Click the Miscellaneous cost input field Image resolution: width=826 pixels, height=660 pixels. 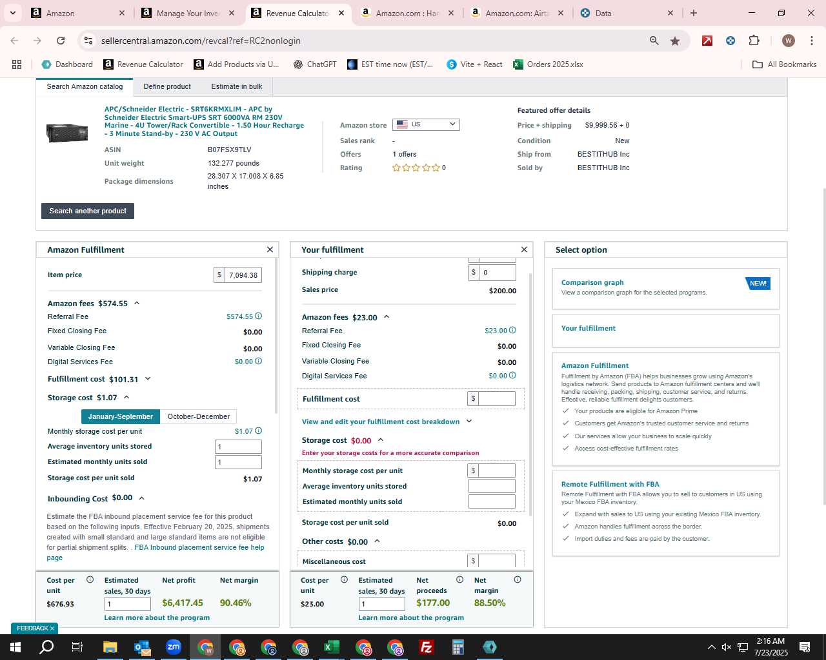497,560
